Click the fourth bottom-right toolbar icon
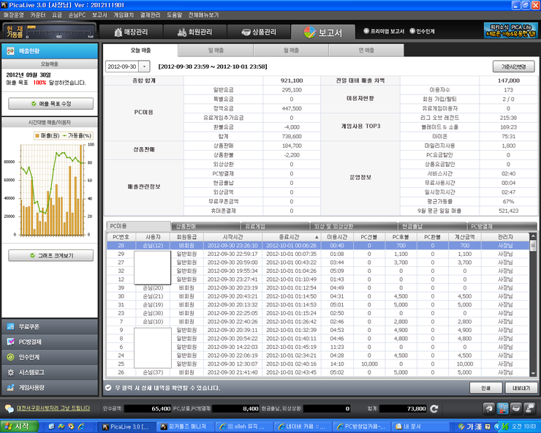 [529, 408]
